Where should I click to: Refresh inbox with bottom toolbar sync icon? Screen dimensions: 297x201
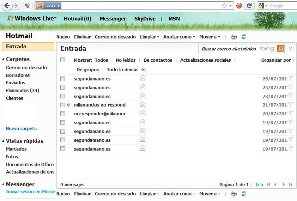[x=244, y=194]
